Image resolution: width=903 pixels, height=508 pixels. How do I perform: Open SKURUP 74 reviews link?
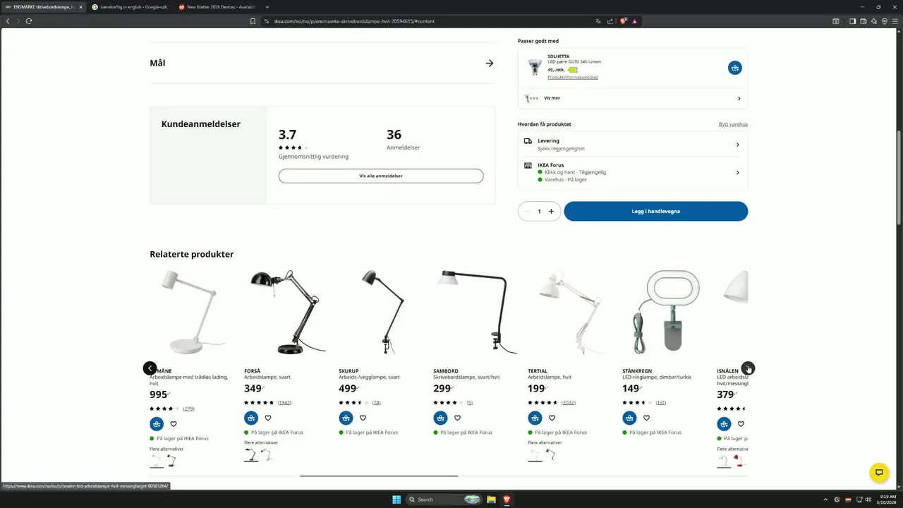pos(377,402)
